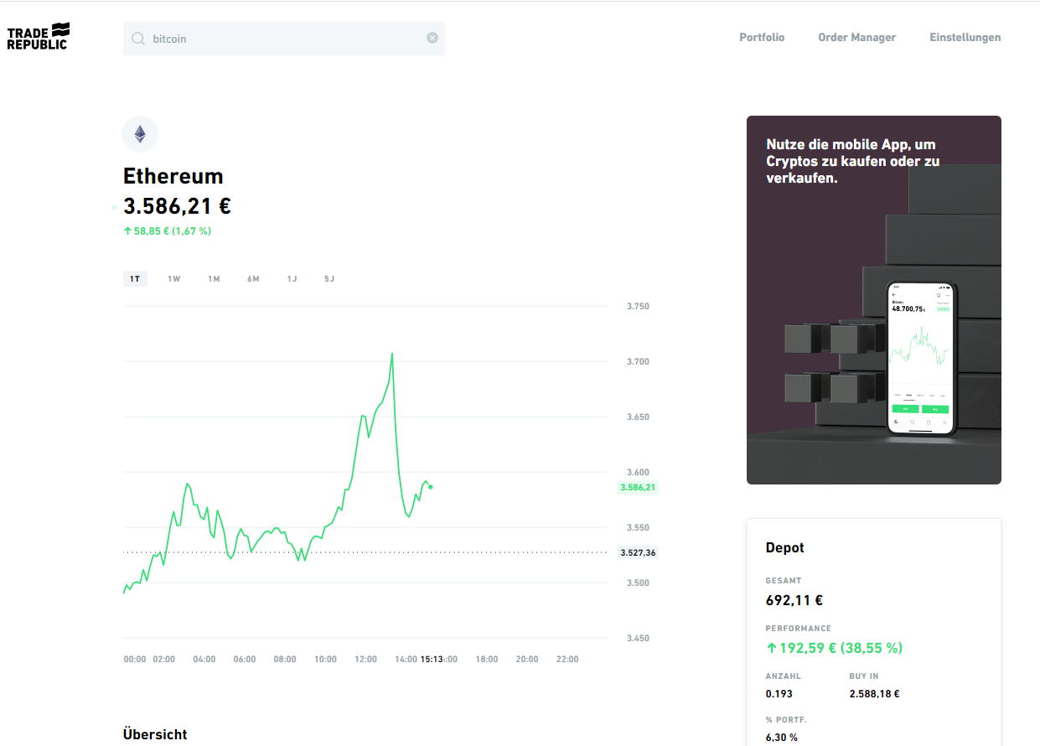Clear the search field using the X icon
Image resolution: width=1040 pixels, height=746 pixels.
(432, 37)
